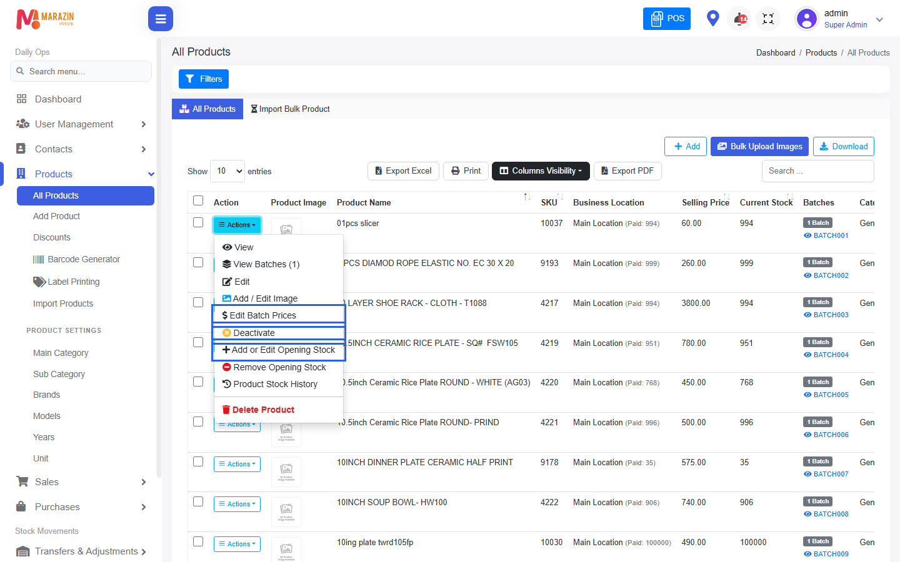The width and height of the screenshot is (900, 562).
Task: Collapse the Products submenu chevron
Action: point(151,174)
